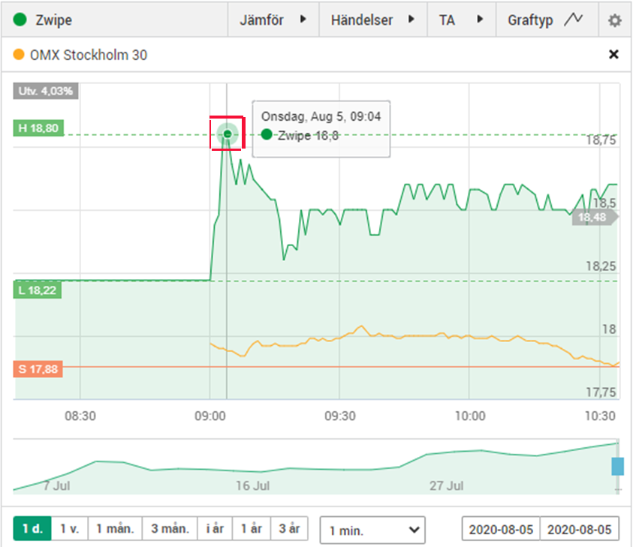Image resolution: width=633 pixels, height=547 pixels.
Task: Select the 3 mån. time range
Action: (170, 528)
